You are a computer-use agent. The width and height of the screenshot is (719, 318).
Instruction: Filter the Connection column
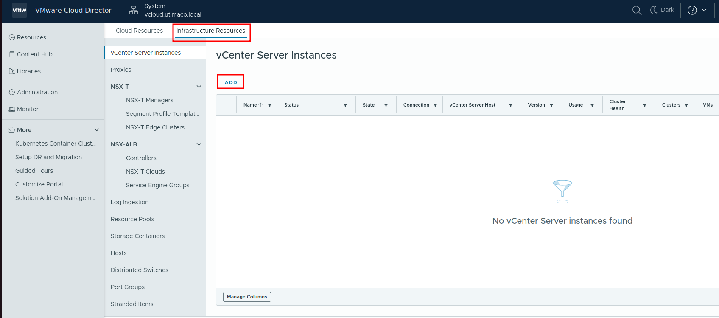point(435,105)
